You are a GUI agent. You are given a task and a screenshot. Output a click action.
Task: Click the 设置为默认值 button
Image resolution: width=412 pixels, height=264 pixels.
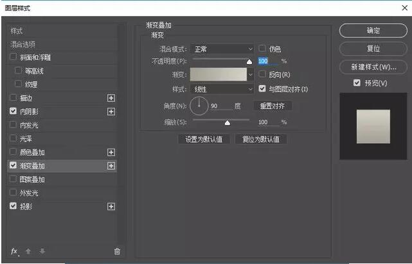(x=204, y=139)
